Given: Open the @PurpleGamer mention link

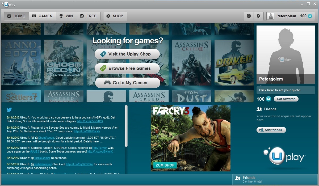Looking at the screenshot, I should pyautogui.click(x=42, y=158).
